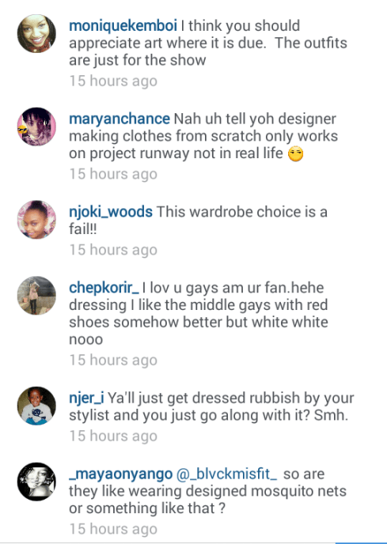Image resolution: width=387 pixels, height=544 pixels.
Task: Tap the comment mentioning red shoes
Action: (199, 313)
